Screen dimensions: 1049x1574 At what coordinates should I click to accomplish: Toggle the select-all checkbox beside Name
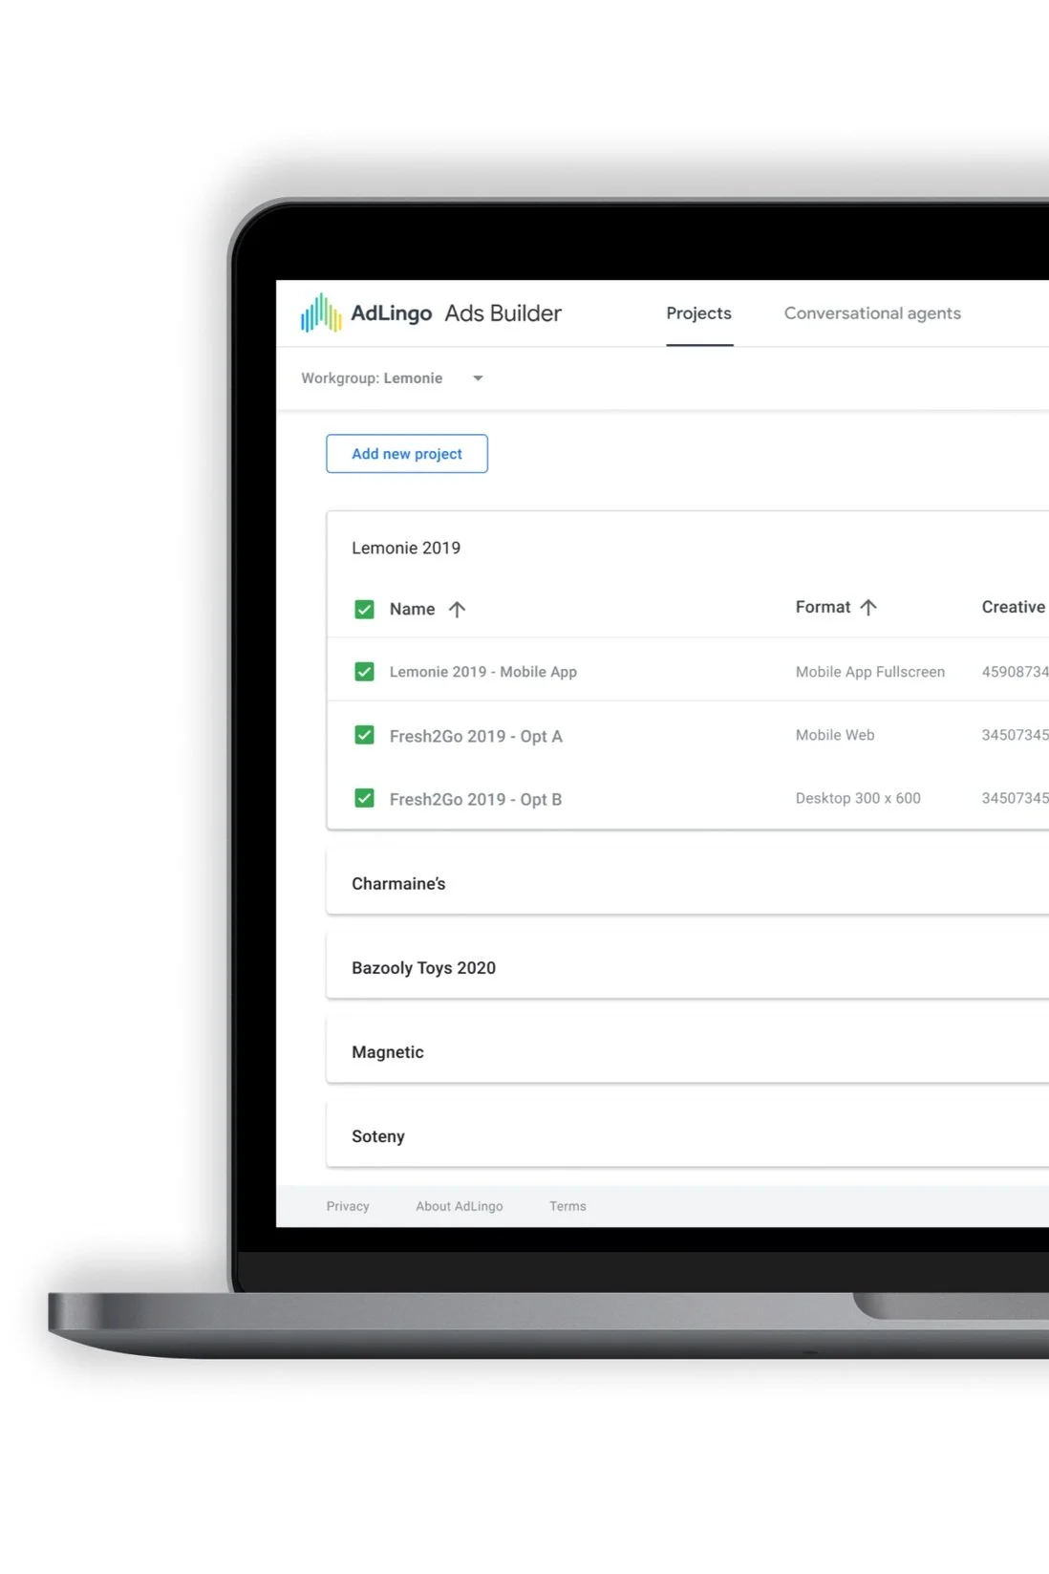[x=364, y=610]
